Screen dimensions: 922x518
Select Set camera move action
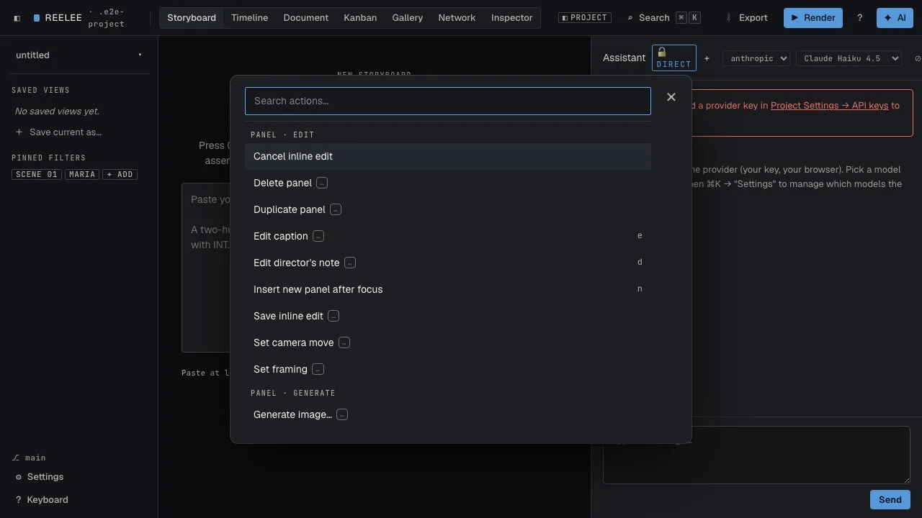[448, 343]
